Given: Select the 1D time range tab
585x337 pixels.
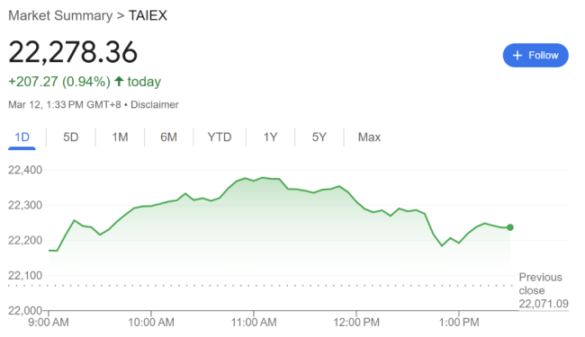Looking at the screenshot, I should [22, 137].
